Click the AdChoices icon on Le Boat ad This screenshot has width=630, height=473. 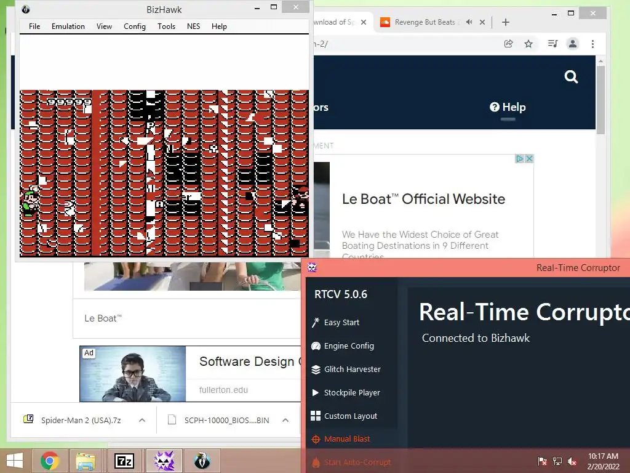coord(519,158)
